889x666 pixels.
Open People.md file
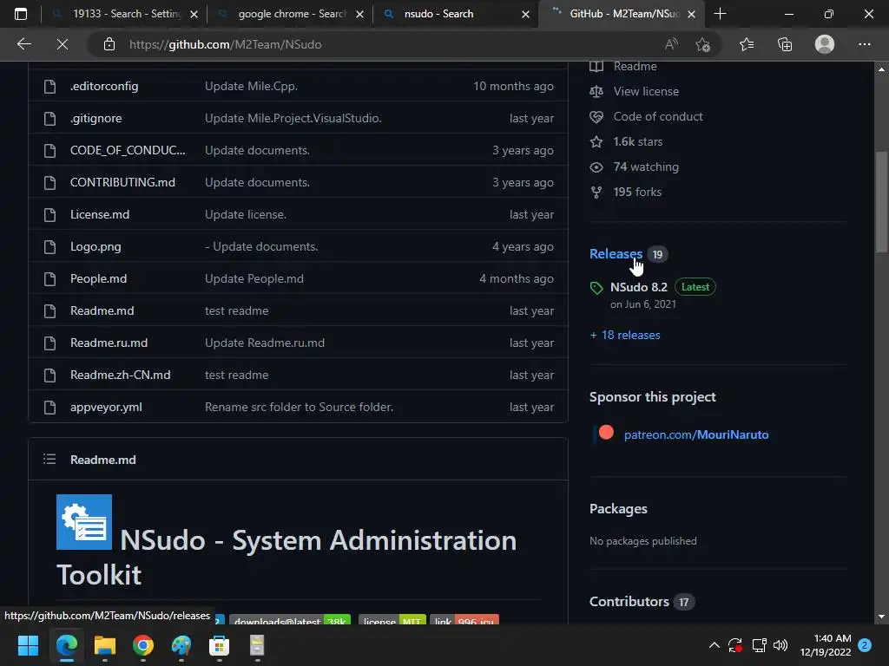(98, 278)
